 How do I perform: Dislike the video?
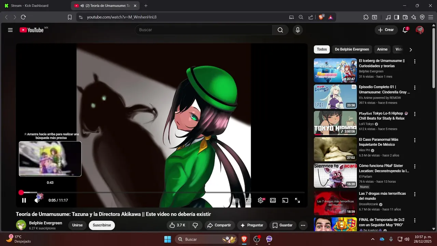coord(195,225)
